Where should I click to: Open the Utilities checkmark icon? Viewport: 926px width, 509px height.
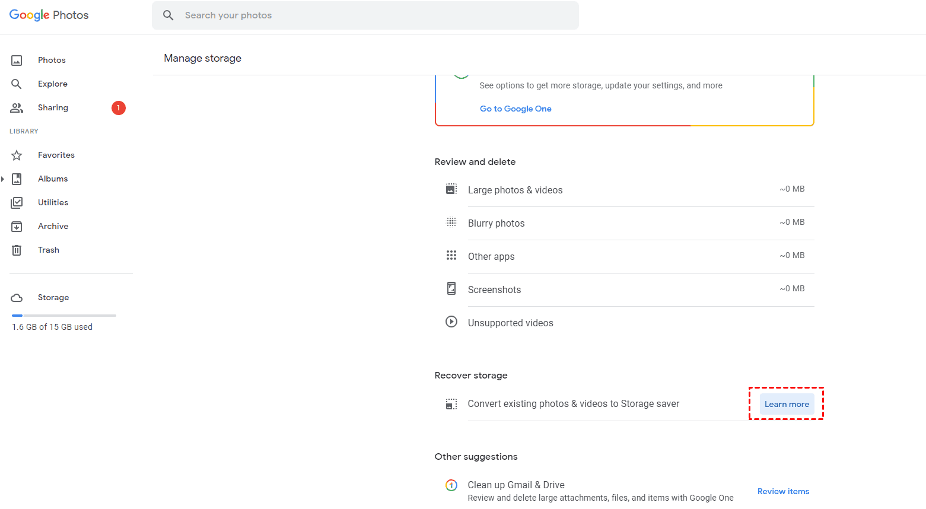click(x=17, y=203)
